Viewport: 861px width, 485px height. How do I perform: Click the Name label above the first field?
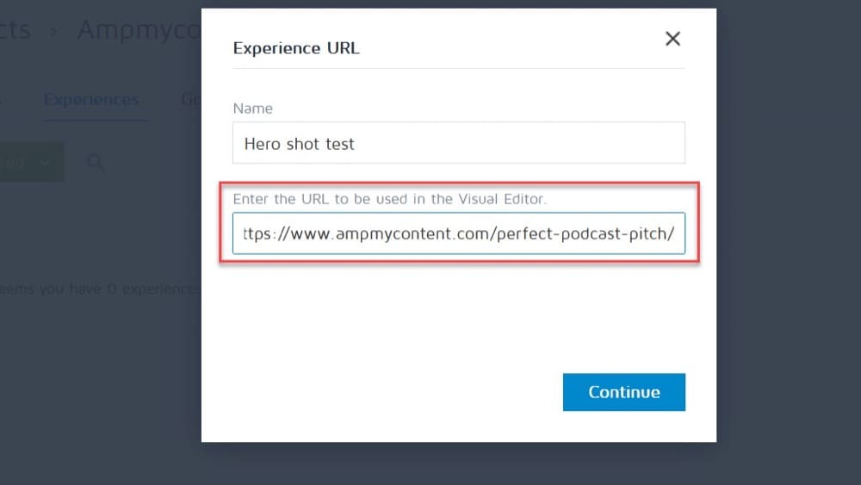tap(252, 109)
